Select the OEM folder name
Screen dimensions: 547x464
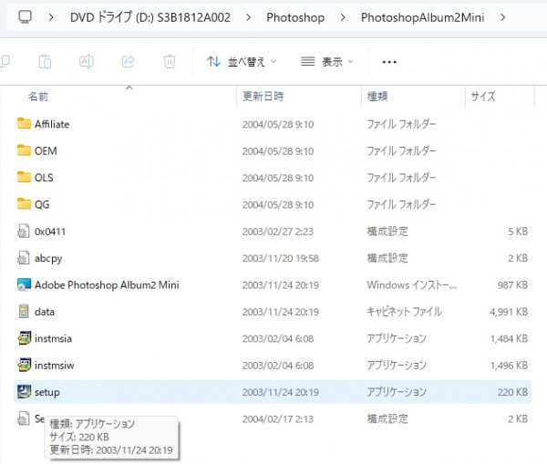46,151
